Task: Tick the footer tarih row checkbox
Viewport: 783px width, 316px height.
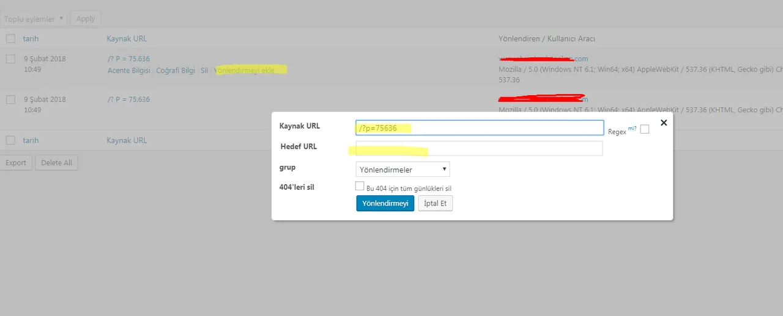Action: point(10,140)
